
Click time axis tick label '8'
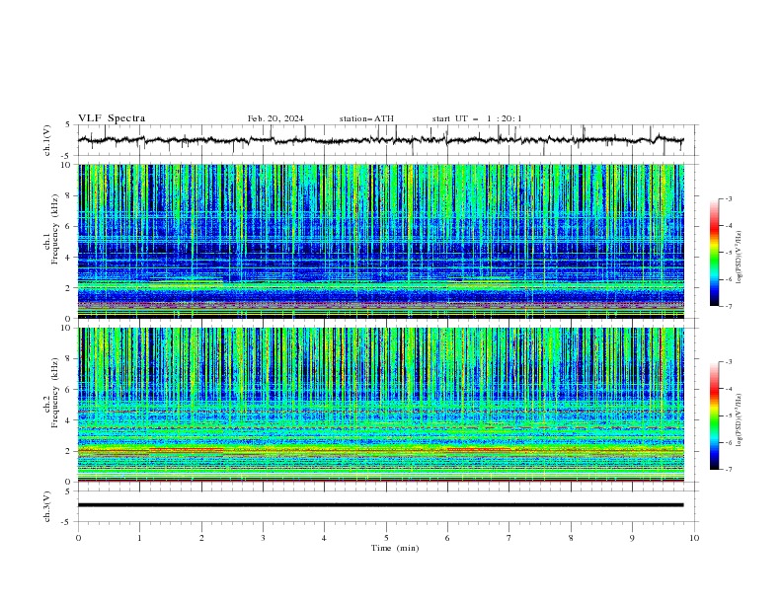tap(571, 538)
